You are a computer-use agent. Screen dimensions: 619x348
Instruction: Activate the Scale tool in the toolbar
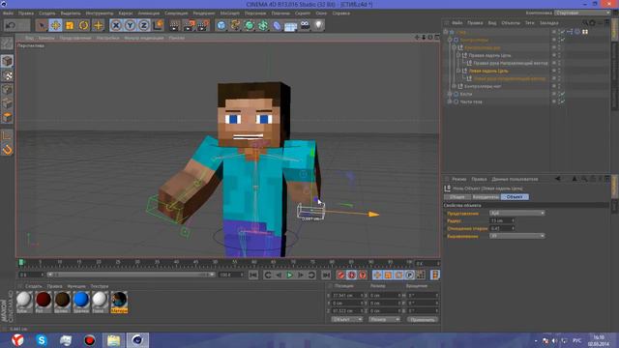[x=70, y=26]
